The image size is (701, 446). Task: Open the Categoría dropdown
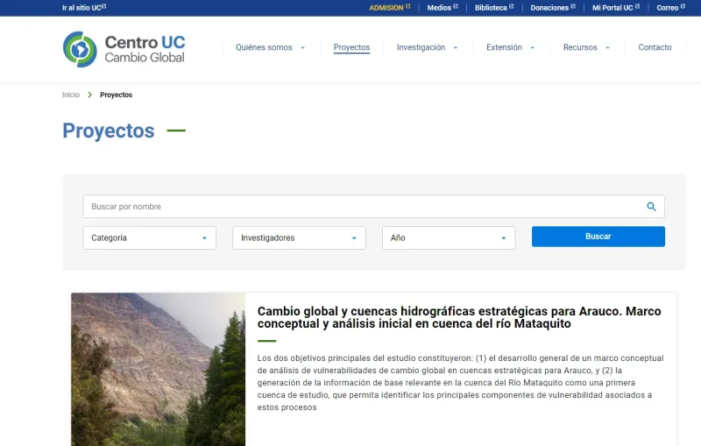click(149, 237)
